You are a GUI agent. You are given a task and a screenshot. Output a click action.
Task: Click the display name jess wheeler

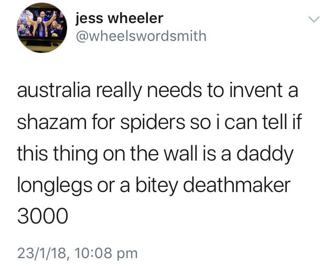[120, 18]
